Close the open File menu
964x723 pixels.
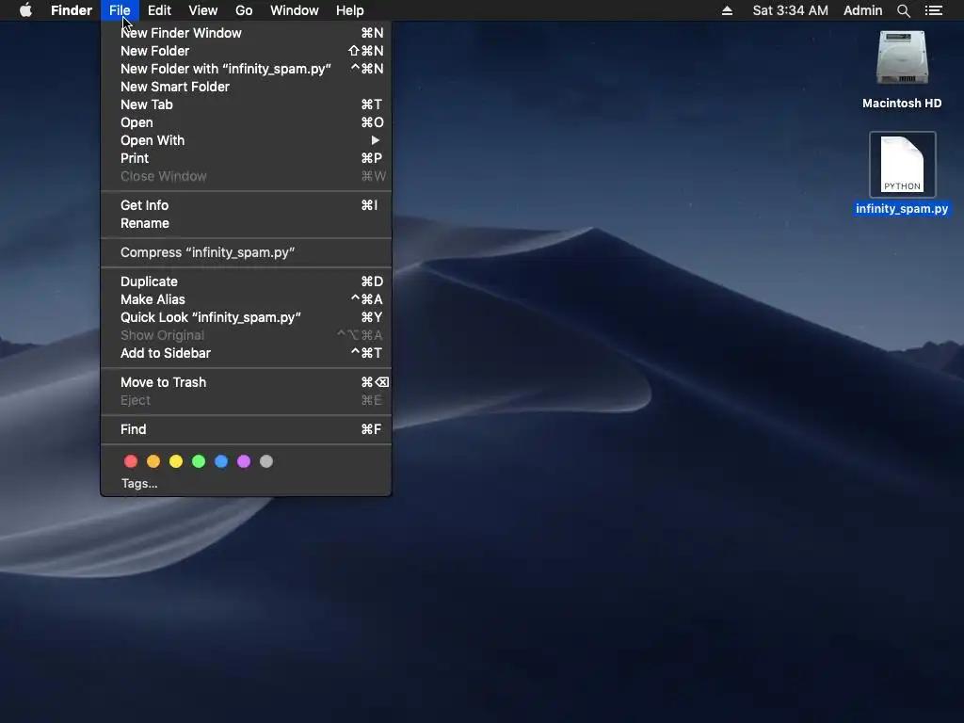click(x=120, y=10)
